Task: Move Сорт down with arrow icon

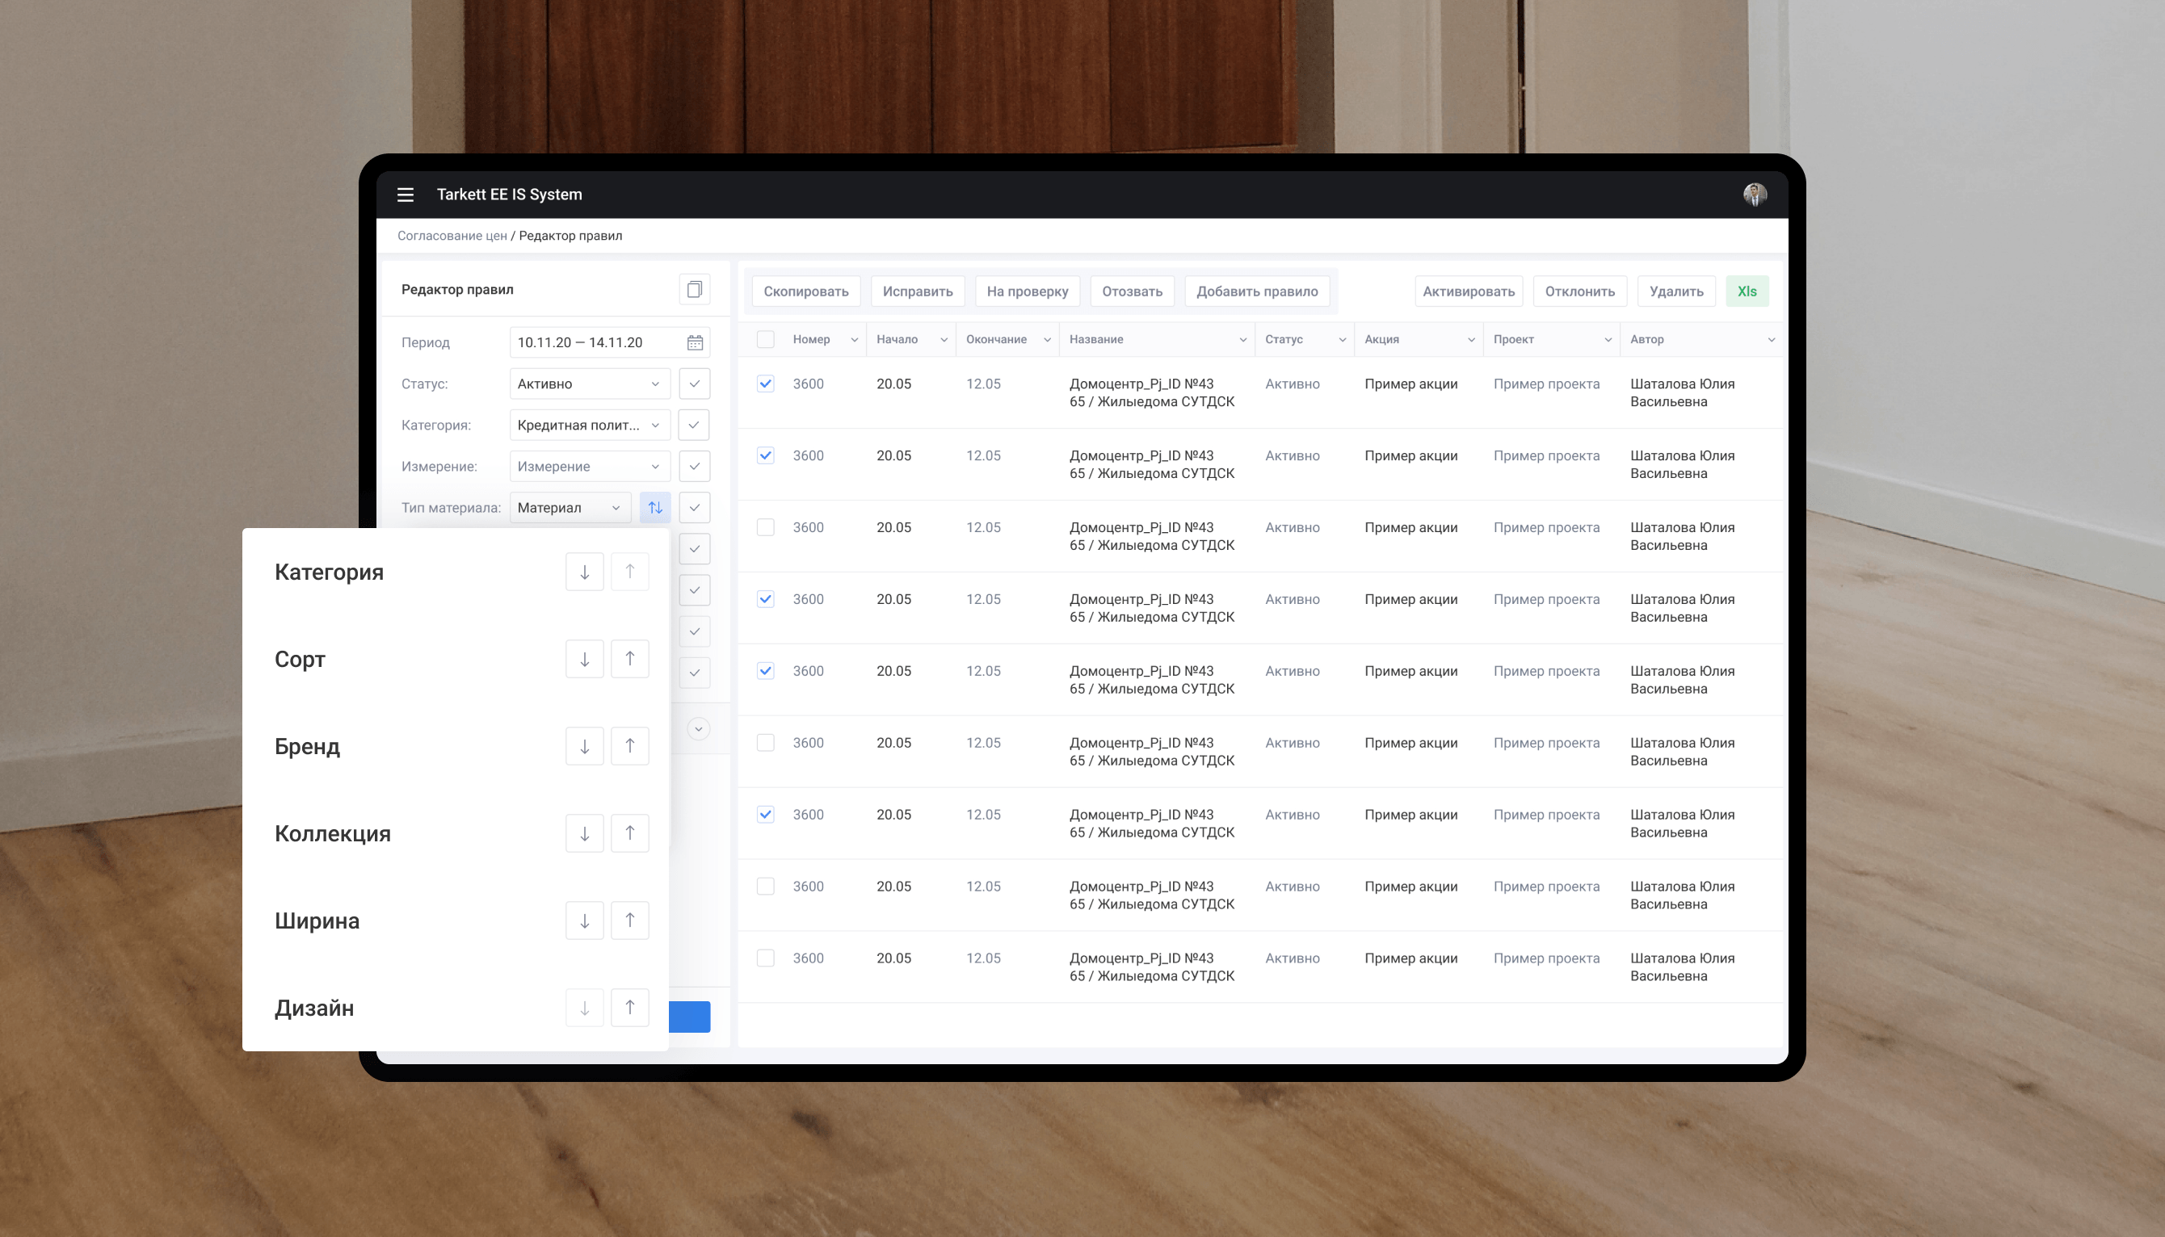Action: click(x=585, y=660)
